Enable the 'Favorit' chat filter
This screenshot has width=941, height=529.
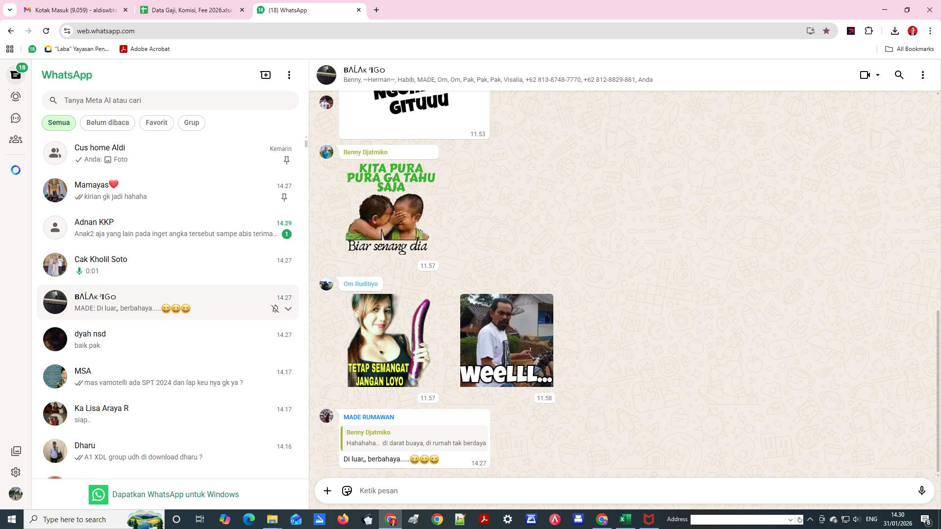point(156,122)
